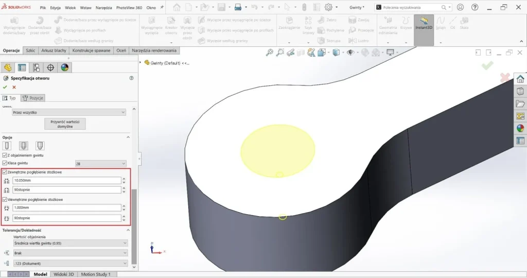
Task: Open the DisplayManager color sphere tab
Action: click(64, 67)
